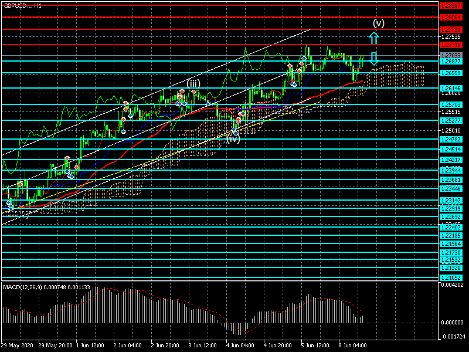Screen dimensions: 469x352
Task: Select the 1.27316 red price label
Action: pos(451,45)
